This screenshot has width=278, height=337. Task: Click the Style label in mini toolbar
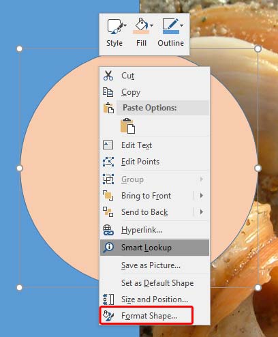[x=114, y=43]
